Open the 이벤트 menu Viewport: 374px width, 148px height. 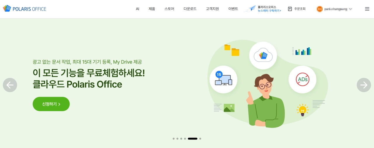click(x=233, y=9)
